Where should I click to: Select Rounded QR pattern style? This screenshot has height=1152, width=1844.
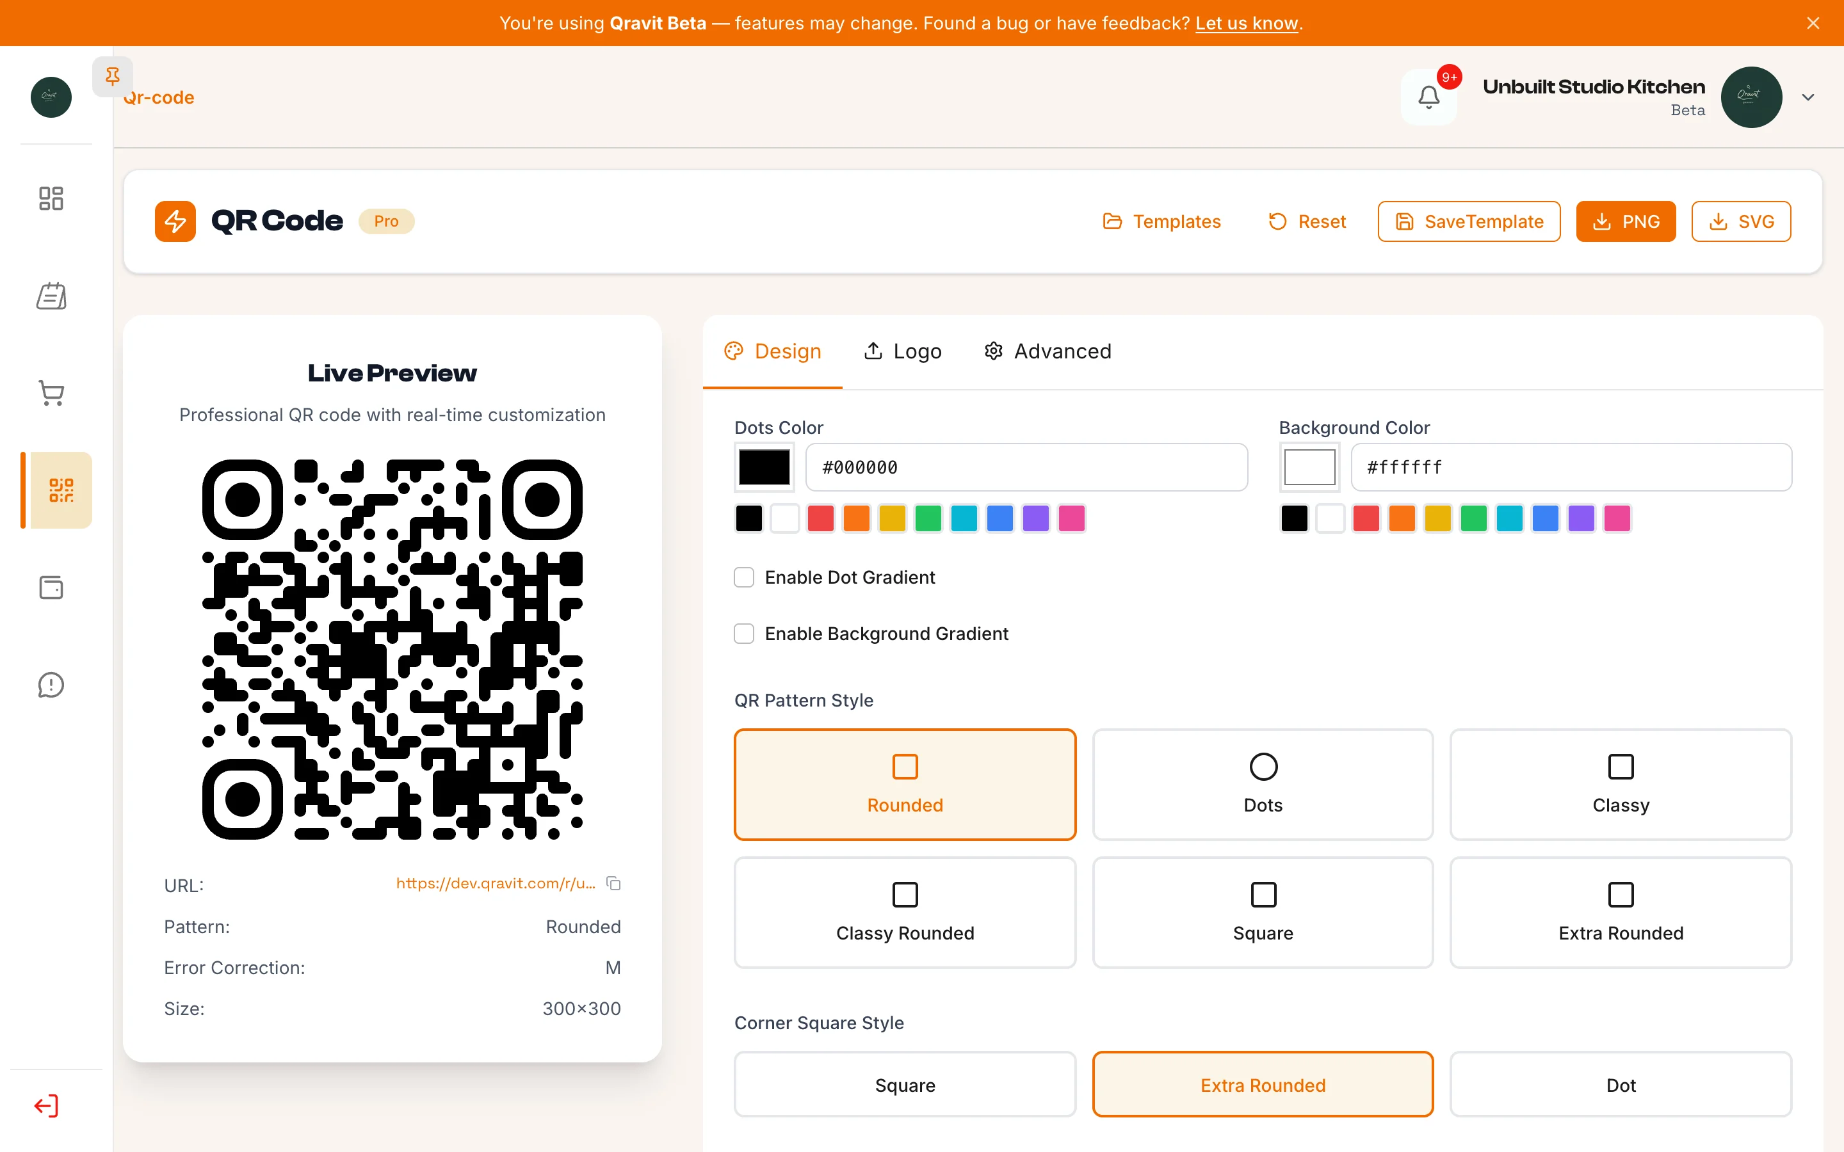tap(905, 785)
